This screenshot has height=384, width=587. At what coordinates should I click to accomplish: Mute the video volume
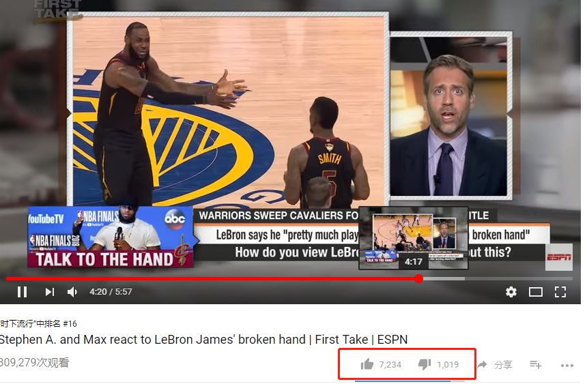72,292
